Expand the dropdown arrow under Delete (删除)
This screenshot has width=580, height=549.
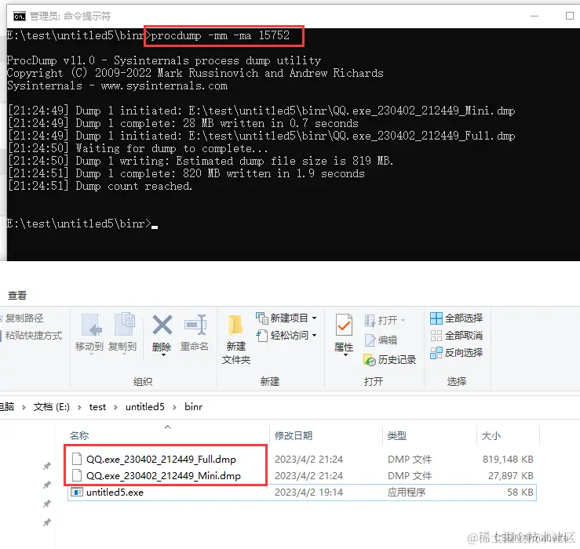(x=163, y=355)
